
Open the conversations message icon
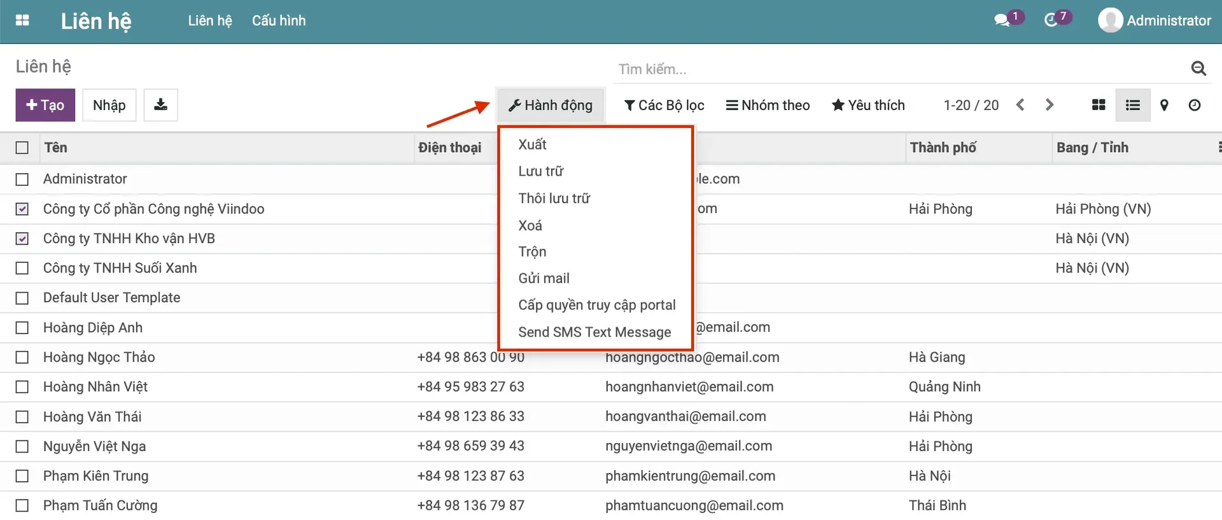pos(1002,20)
